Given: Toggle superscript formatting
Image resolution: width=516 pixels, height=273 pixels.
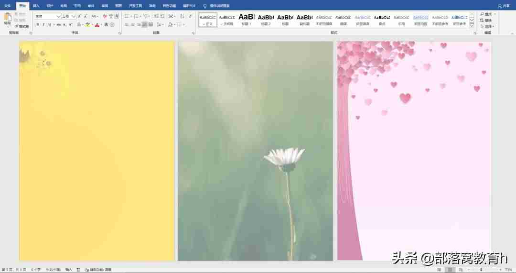Looking at the screenshot, I should pyautogui.click(x=70, y=25).
